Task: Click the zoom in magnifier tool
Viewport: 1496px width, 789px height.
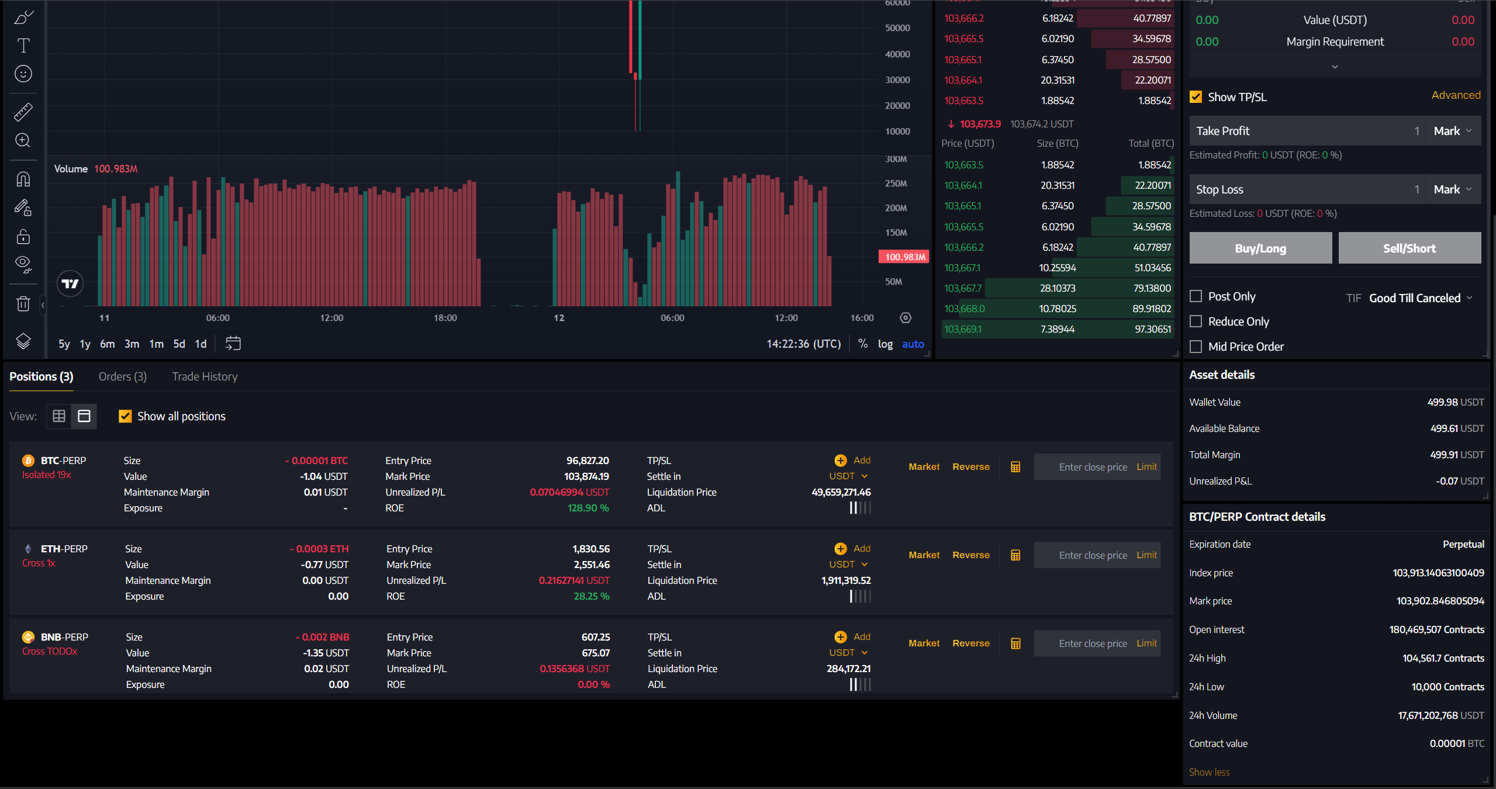Action: (x=23, y=141)
